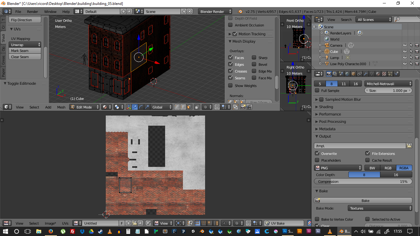This screenshot has width=420, height=236.
Task: Open the Bake Mode Textures dropdown
Action: click(380, 208)
